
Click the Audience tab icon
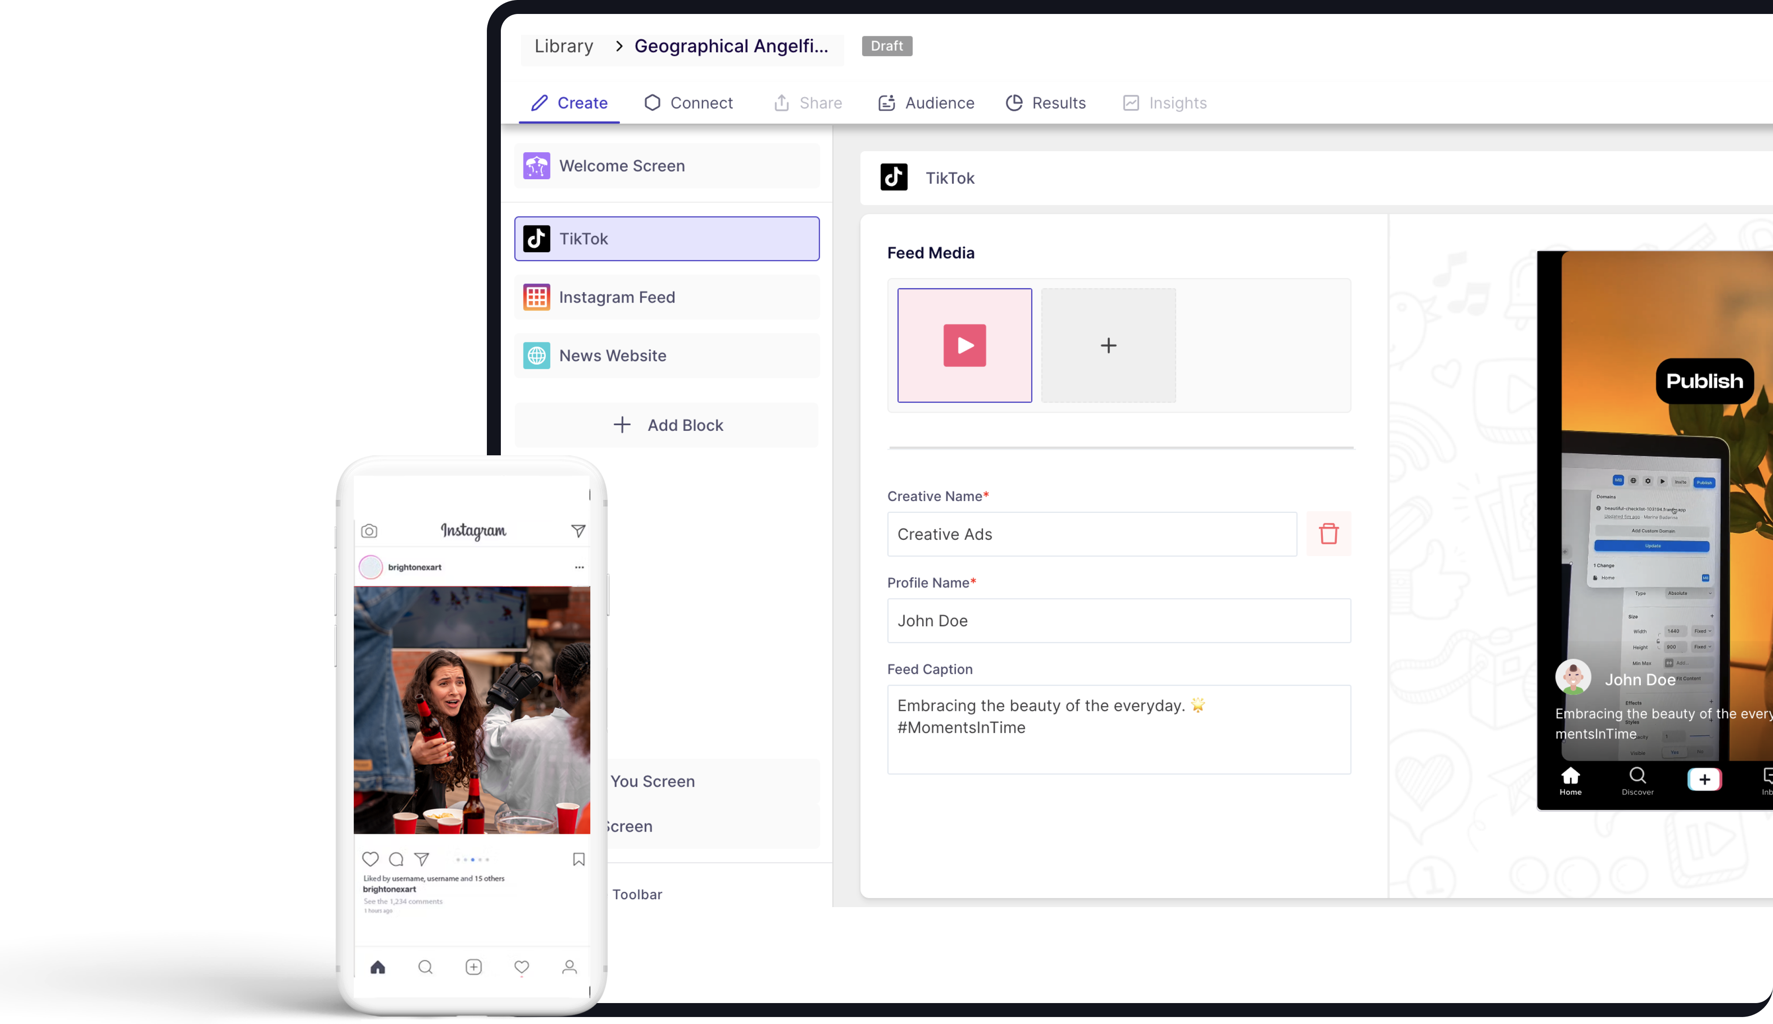point(886,102)
